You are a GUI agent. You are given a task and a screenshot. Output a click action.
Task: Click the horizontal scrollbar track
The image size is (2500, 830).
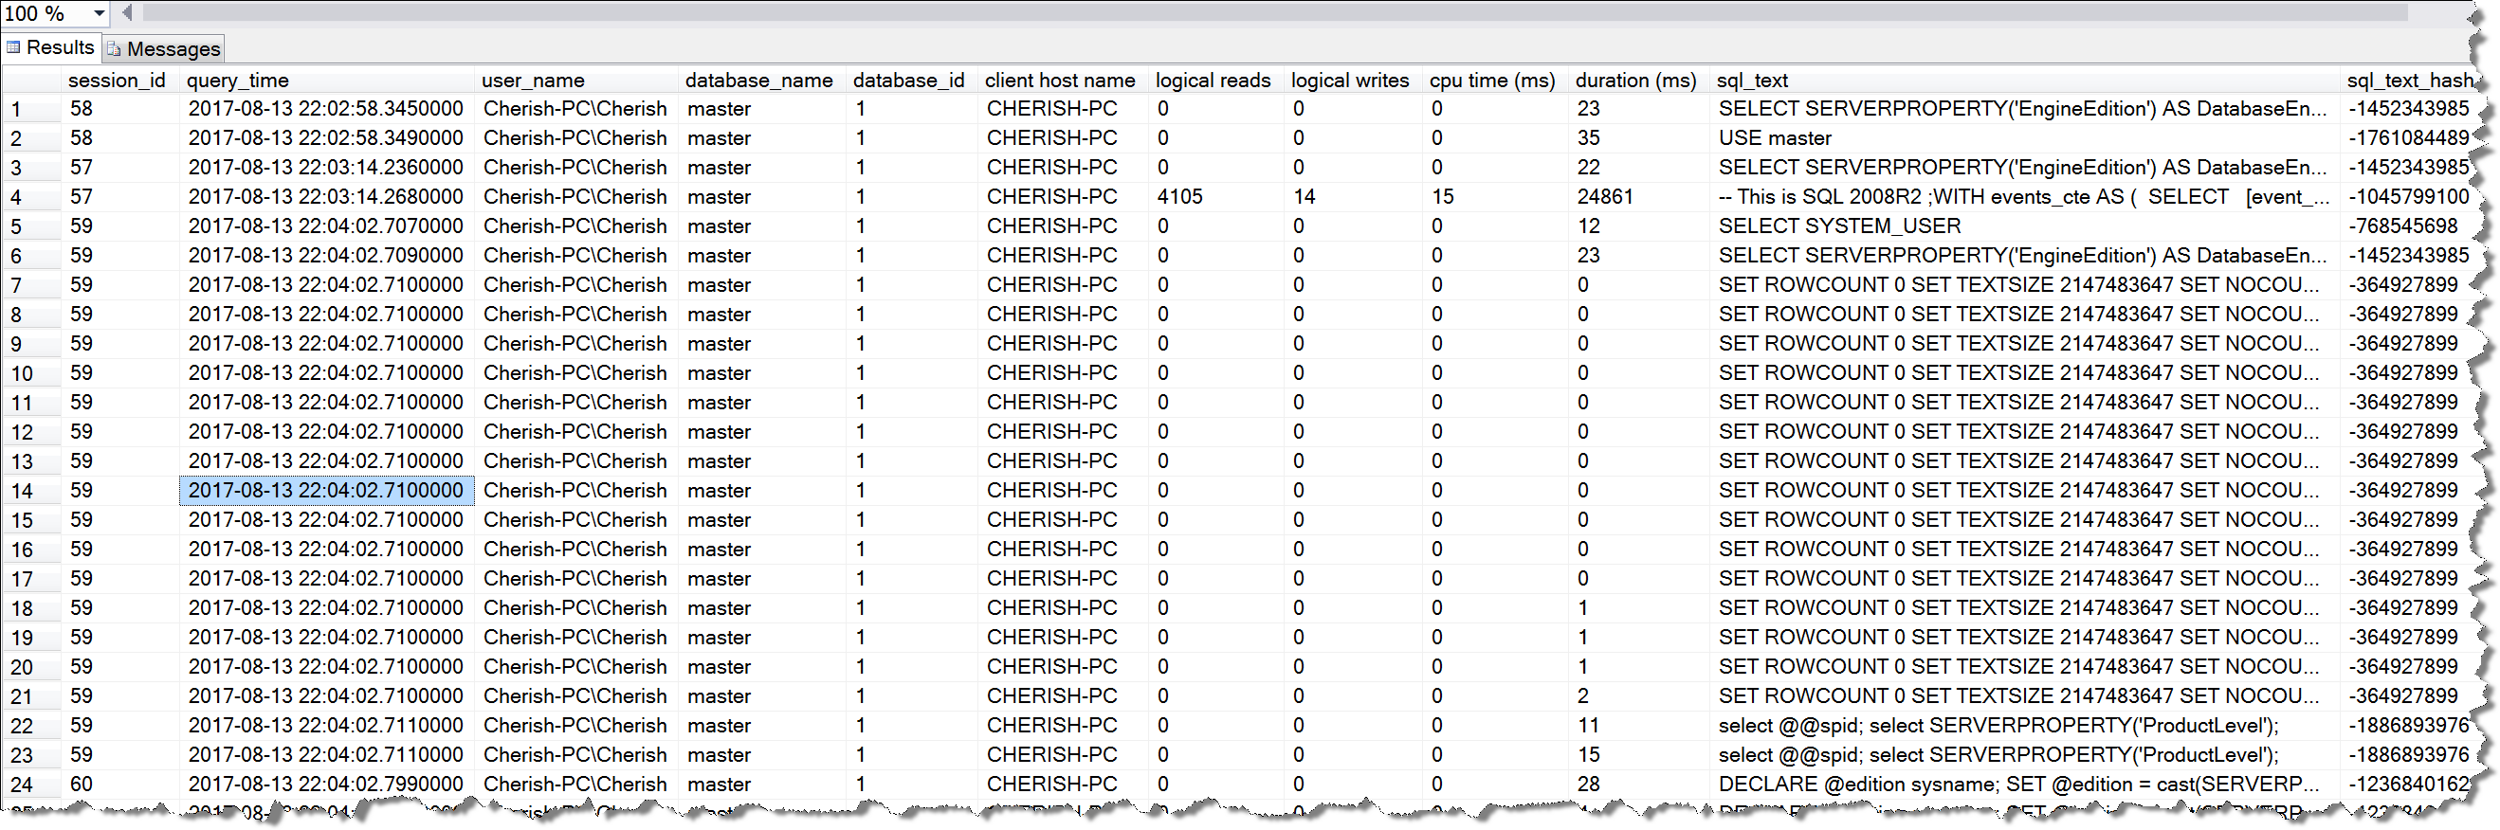[x=1275, y=12]
